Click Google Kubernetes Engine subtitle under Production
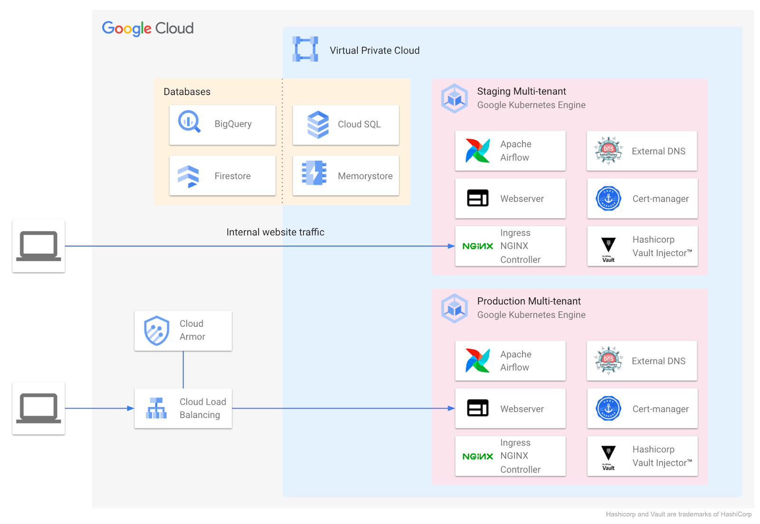This screenshot has height=524, width=760. [x=531, y=315]
